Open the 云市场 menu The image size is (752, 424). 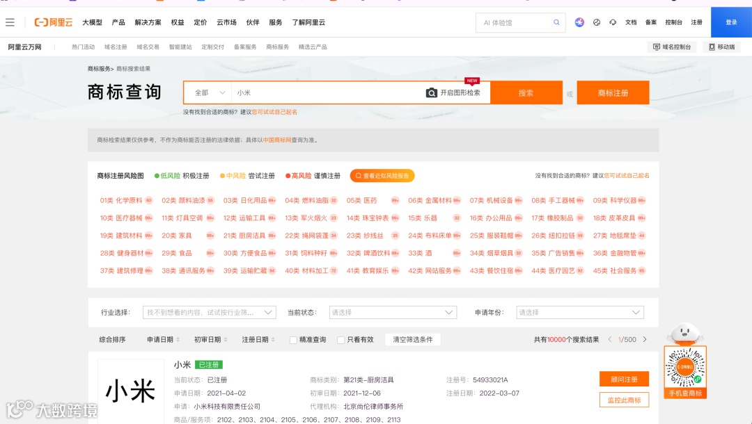pos(226,22)
